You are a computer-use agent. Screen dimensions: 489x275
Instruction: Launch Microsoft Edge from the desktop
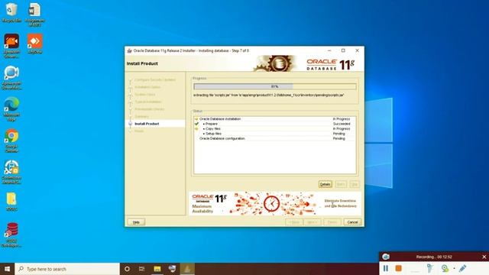pyautogui.click(x=11, y=108)
